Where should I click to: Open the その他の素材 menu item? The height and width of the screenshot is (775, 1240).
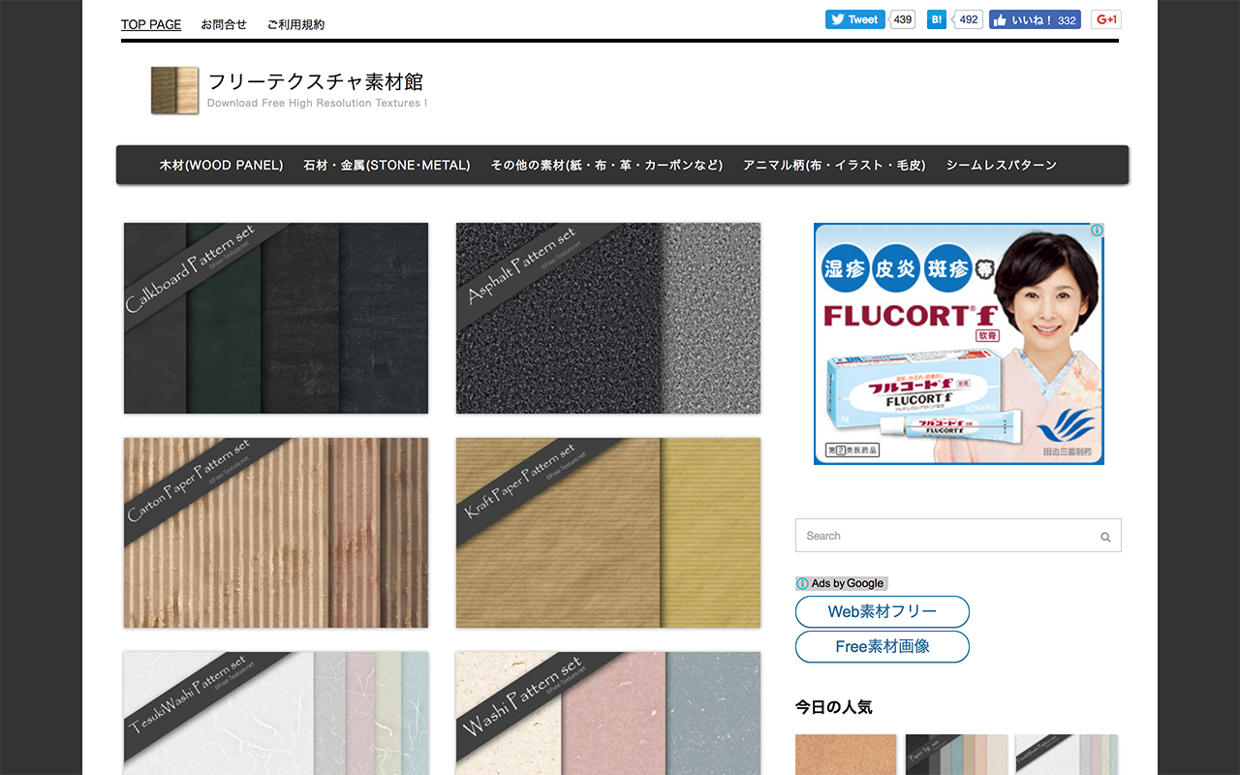tap(606, 165)
